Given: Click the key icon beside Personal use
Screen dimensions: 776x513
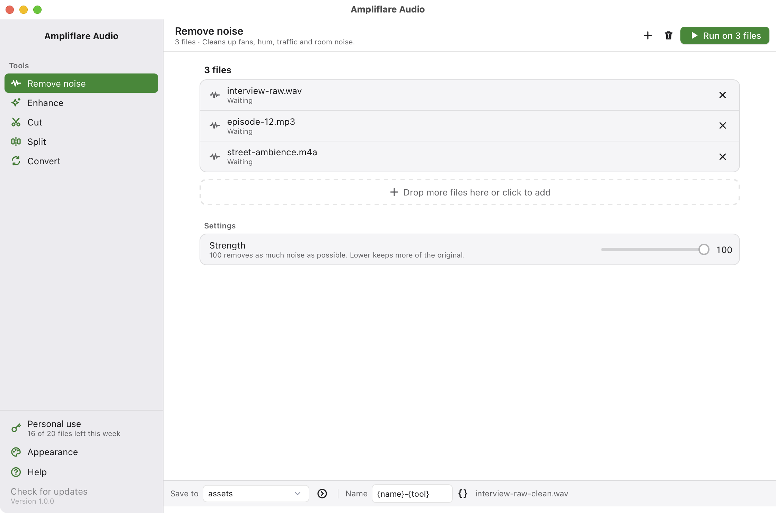Looking at the screenshot, I should click(x=16, y=428).
